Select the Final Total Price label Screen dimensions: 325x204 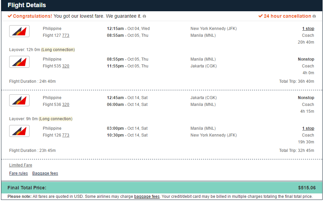coord(27,188)
